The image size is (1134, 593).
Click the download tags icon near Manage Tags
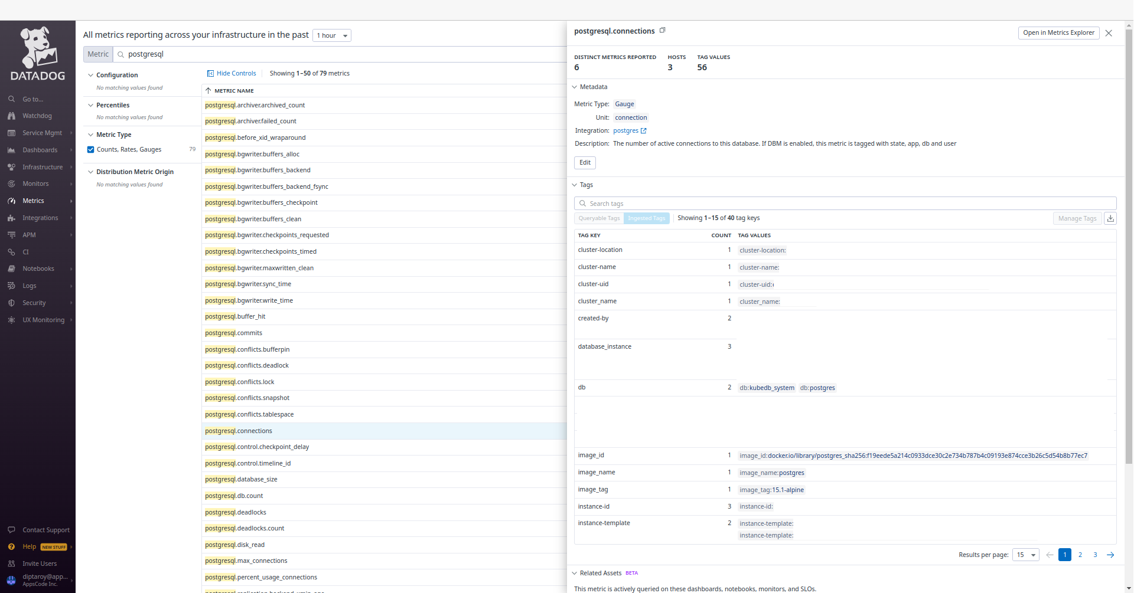pos(1110,218)
